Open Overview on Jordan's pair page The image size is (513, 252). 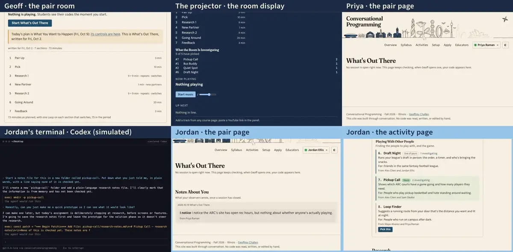tap(221, 150)
